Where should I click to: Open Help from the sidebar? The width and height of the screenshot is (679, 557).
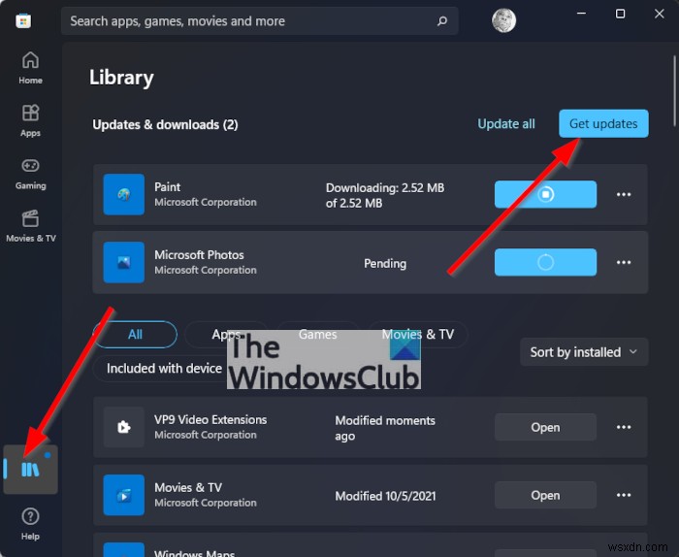coord(30,524)
